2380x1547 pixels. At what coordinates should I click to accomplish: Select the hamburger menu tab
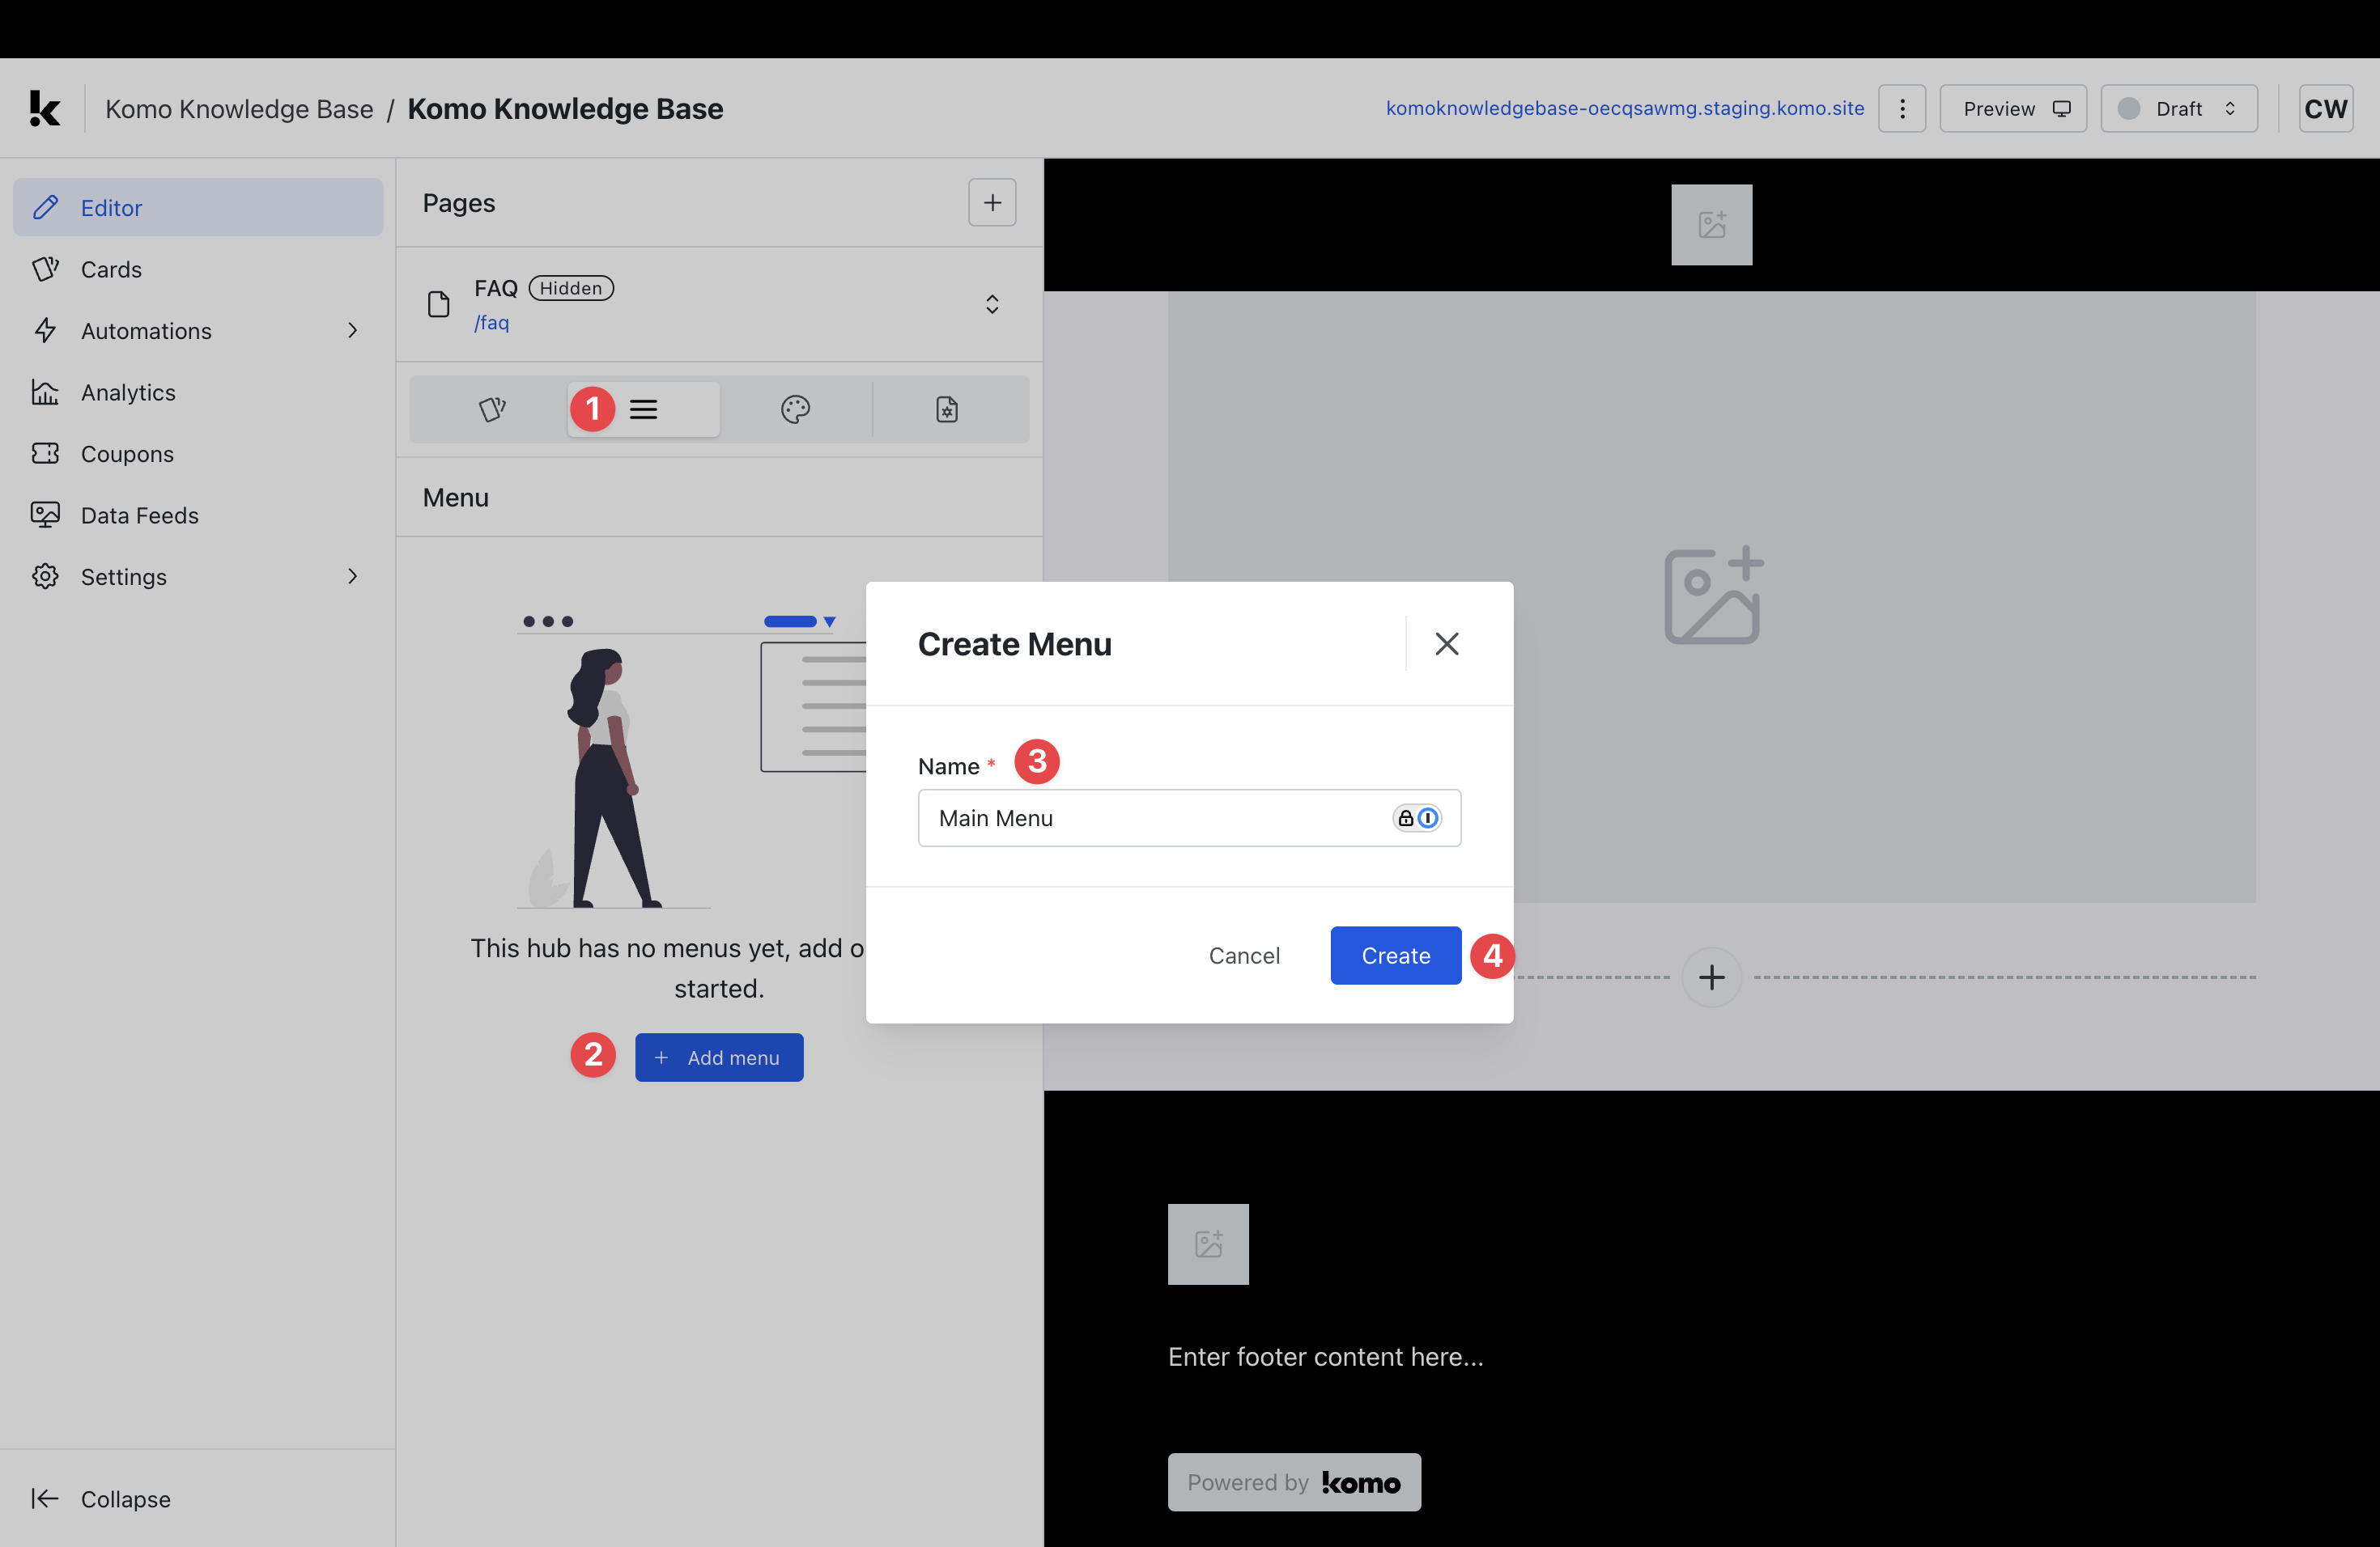[643, 409]
